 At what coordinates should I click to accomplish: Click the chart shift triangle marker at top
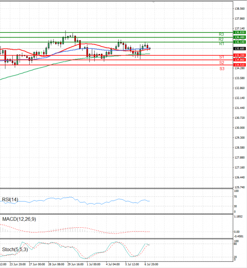pos(154,2)
